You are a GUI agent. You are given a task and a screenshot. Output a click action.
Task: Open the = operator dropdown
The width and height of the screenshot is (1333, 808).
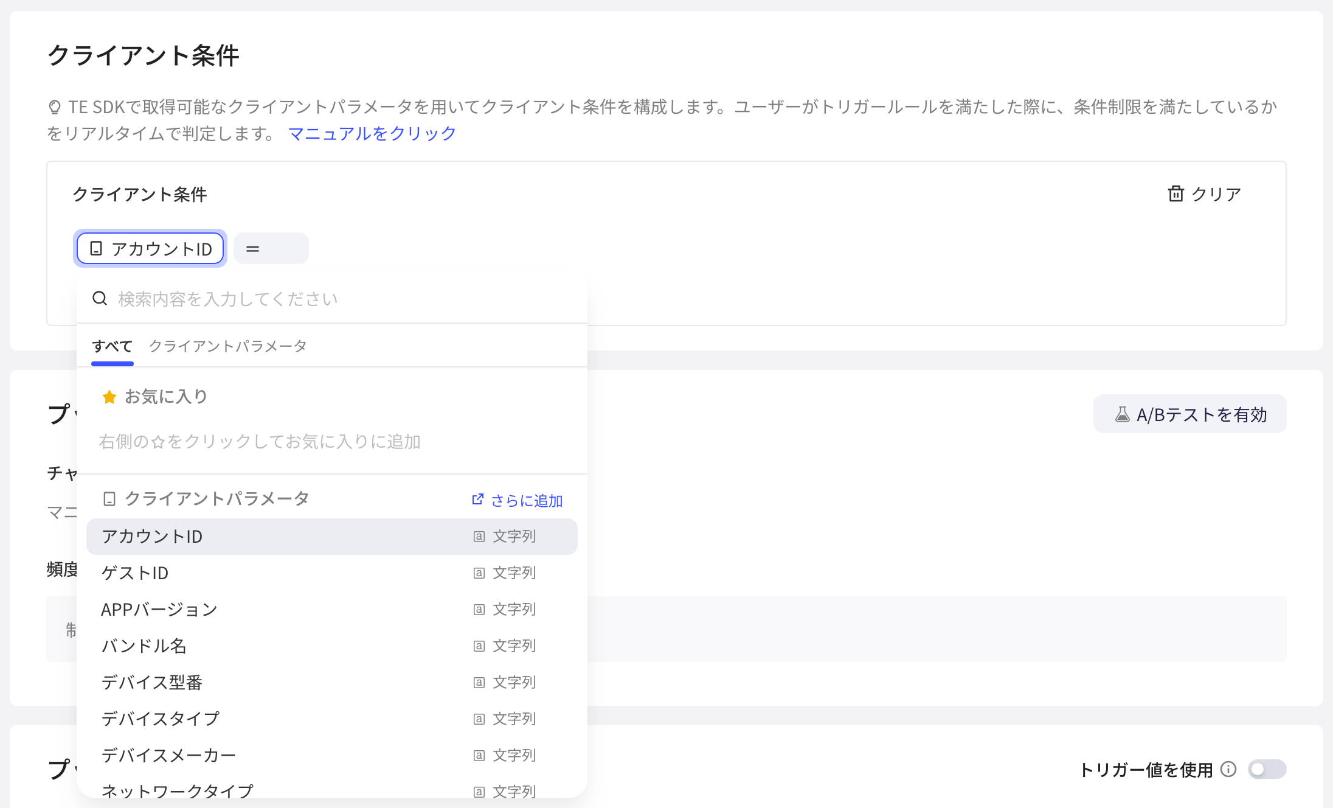pos(271,248)
